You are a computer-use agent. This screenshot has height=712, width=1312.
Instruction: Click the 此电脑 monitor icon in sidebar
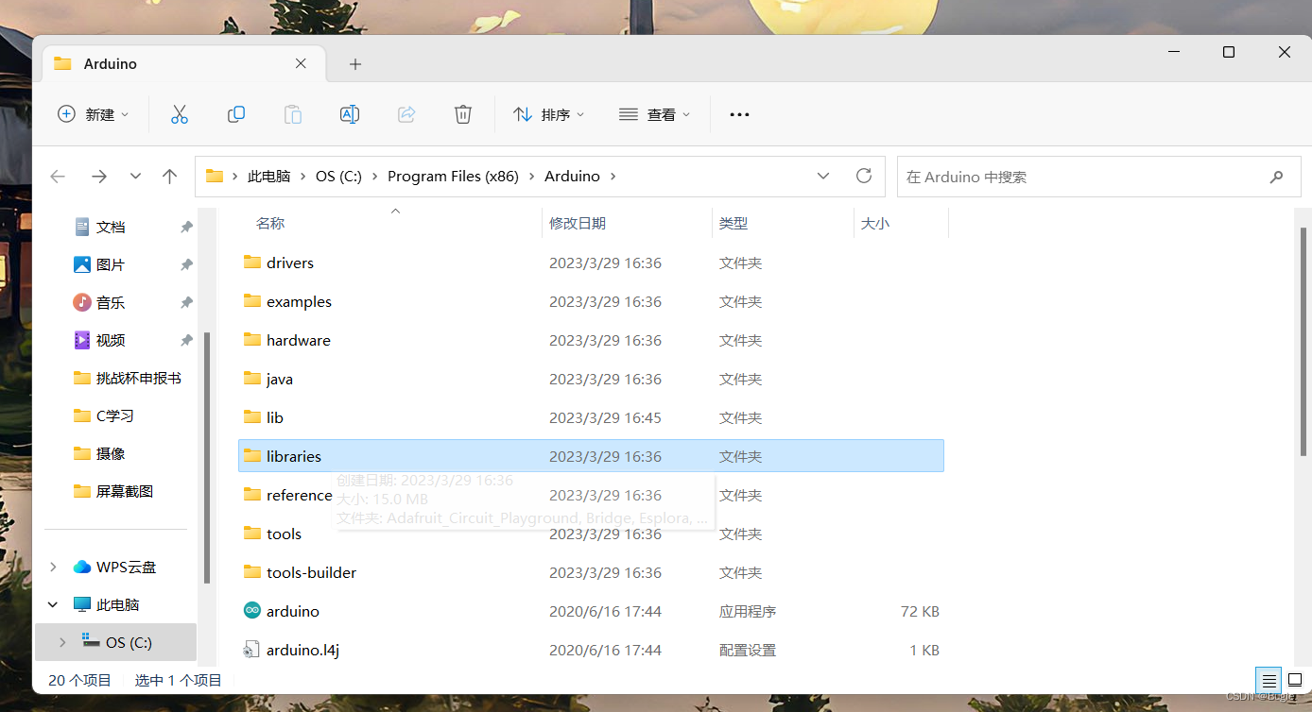[x=82, y=604]
